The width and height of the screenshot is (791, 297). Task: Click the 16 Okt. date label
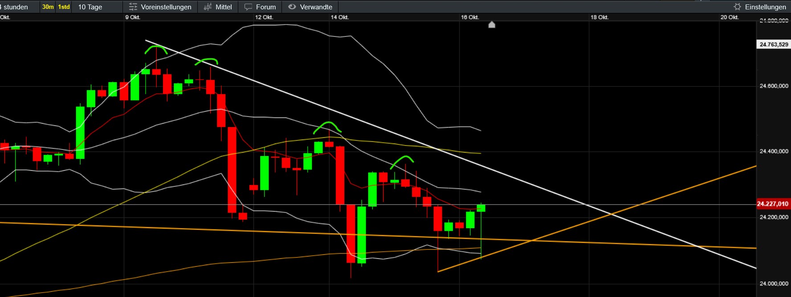(x=470, y=17)
